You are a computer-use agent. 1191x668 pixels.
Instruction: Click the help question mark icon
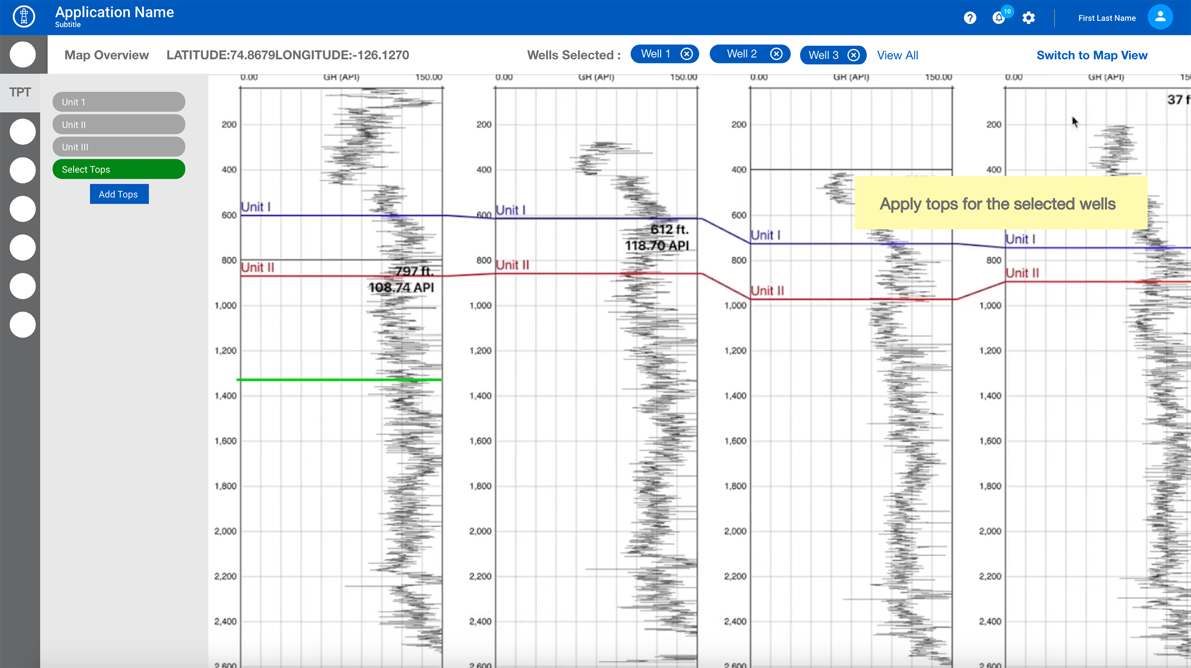970,18
